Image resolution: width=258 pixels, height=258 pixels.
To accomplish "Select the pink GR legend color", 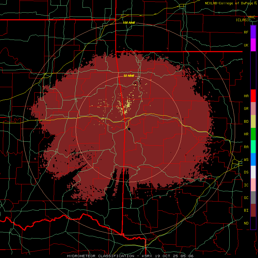I will click(253, 108).
